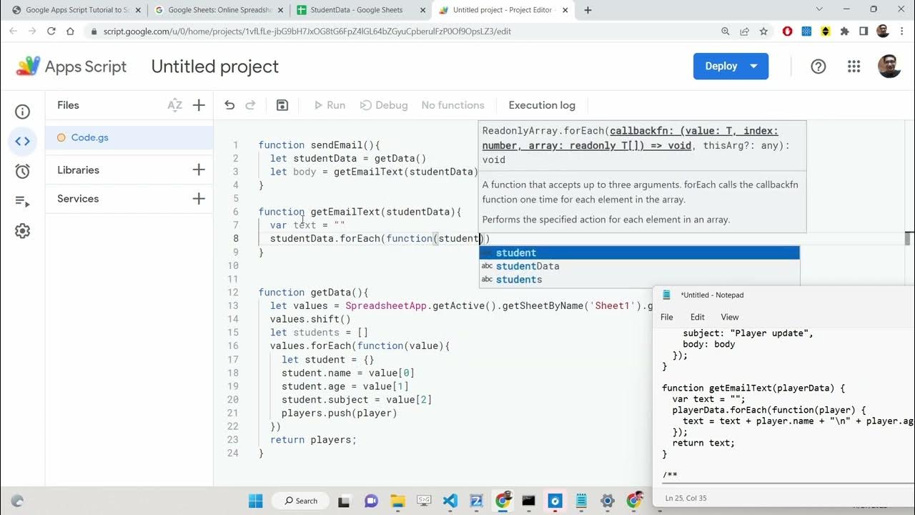915x515 pixels.
Task: Select the Editor code icon in sidebar
Action: pyautogui.click(x=23, y=142)
